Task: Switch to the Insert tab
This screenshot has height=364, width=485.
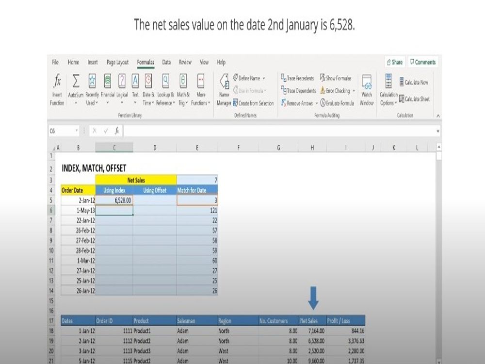Action: tap(93, 62)
